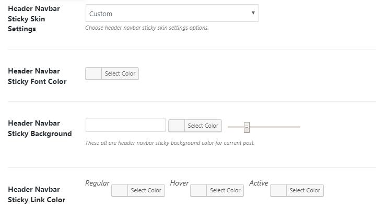Click the Active link color swatch
This screenshot has height=209, width=376.
click(x=278, y=190)
